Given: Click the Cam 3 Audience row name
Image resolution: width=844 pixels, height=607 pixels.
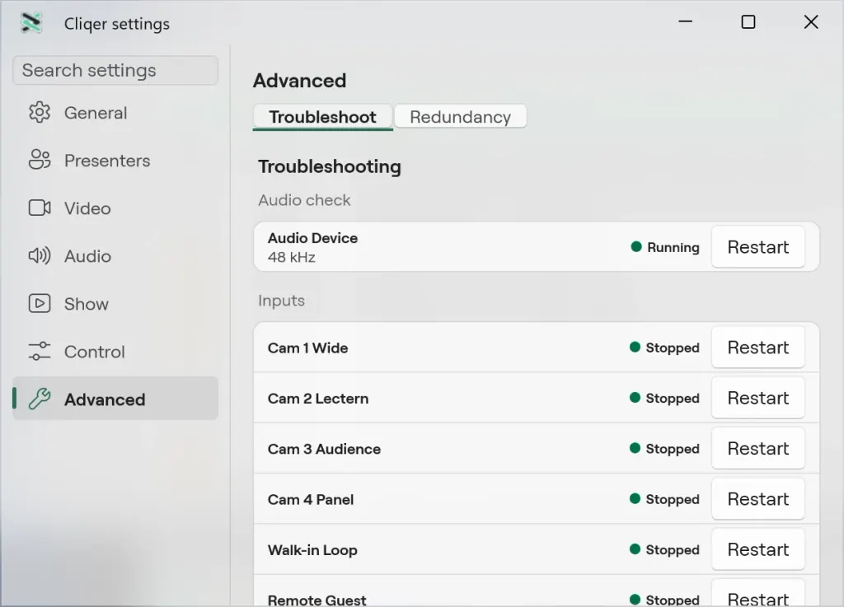Looking at the screenshot, I should click(324, 449).
